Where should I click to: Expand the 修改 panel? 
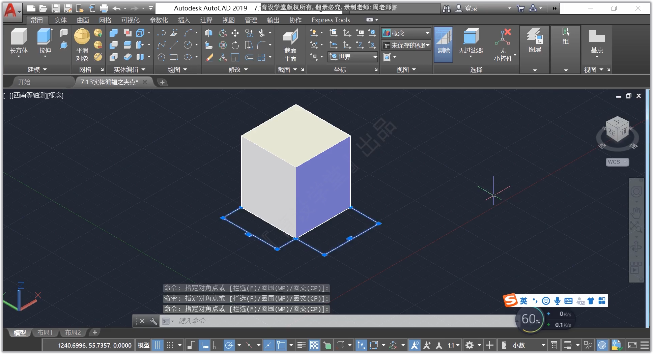tap(238, 70)
